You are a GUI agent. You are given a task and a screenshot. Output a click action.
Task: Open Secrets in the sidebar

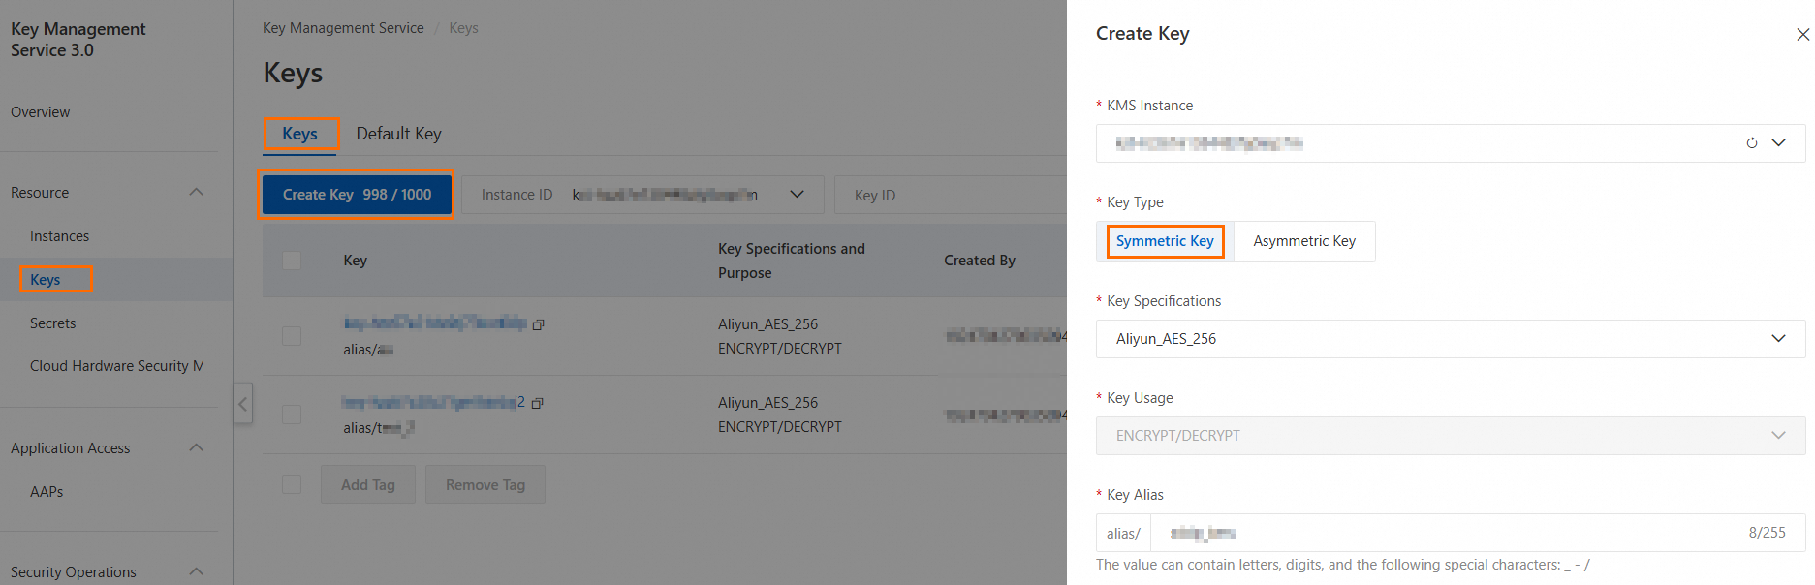tap(53, 323)
